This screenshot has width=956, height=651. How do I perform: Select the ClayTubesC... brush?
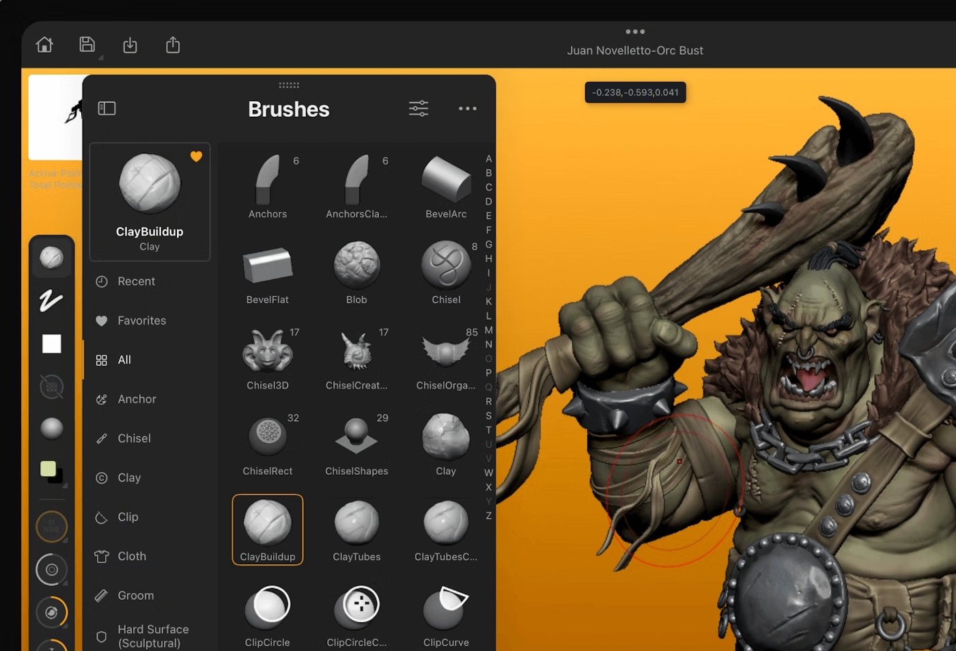point(446,529)
